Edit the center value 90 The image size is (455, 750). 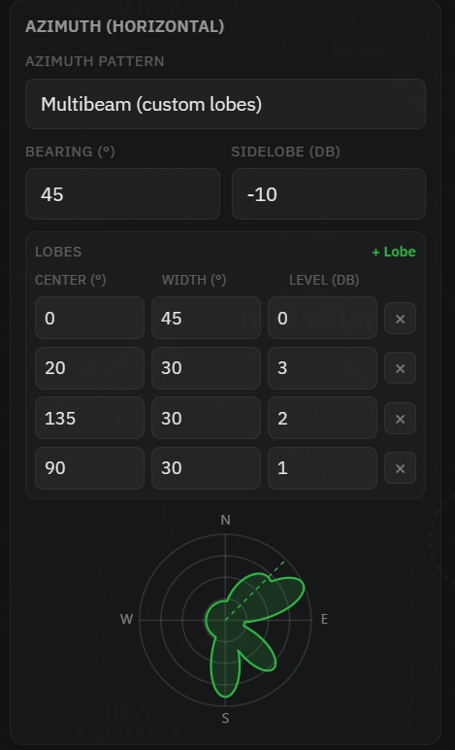90,468
